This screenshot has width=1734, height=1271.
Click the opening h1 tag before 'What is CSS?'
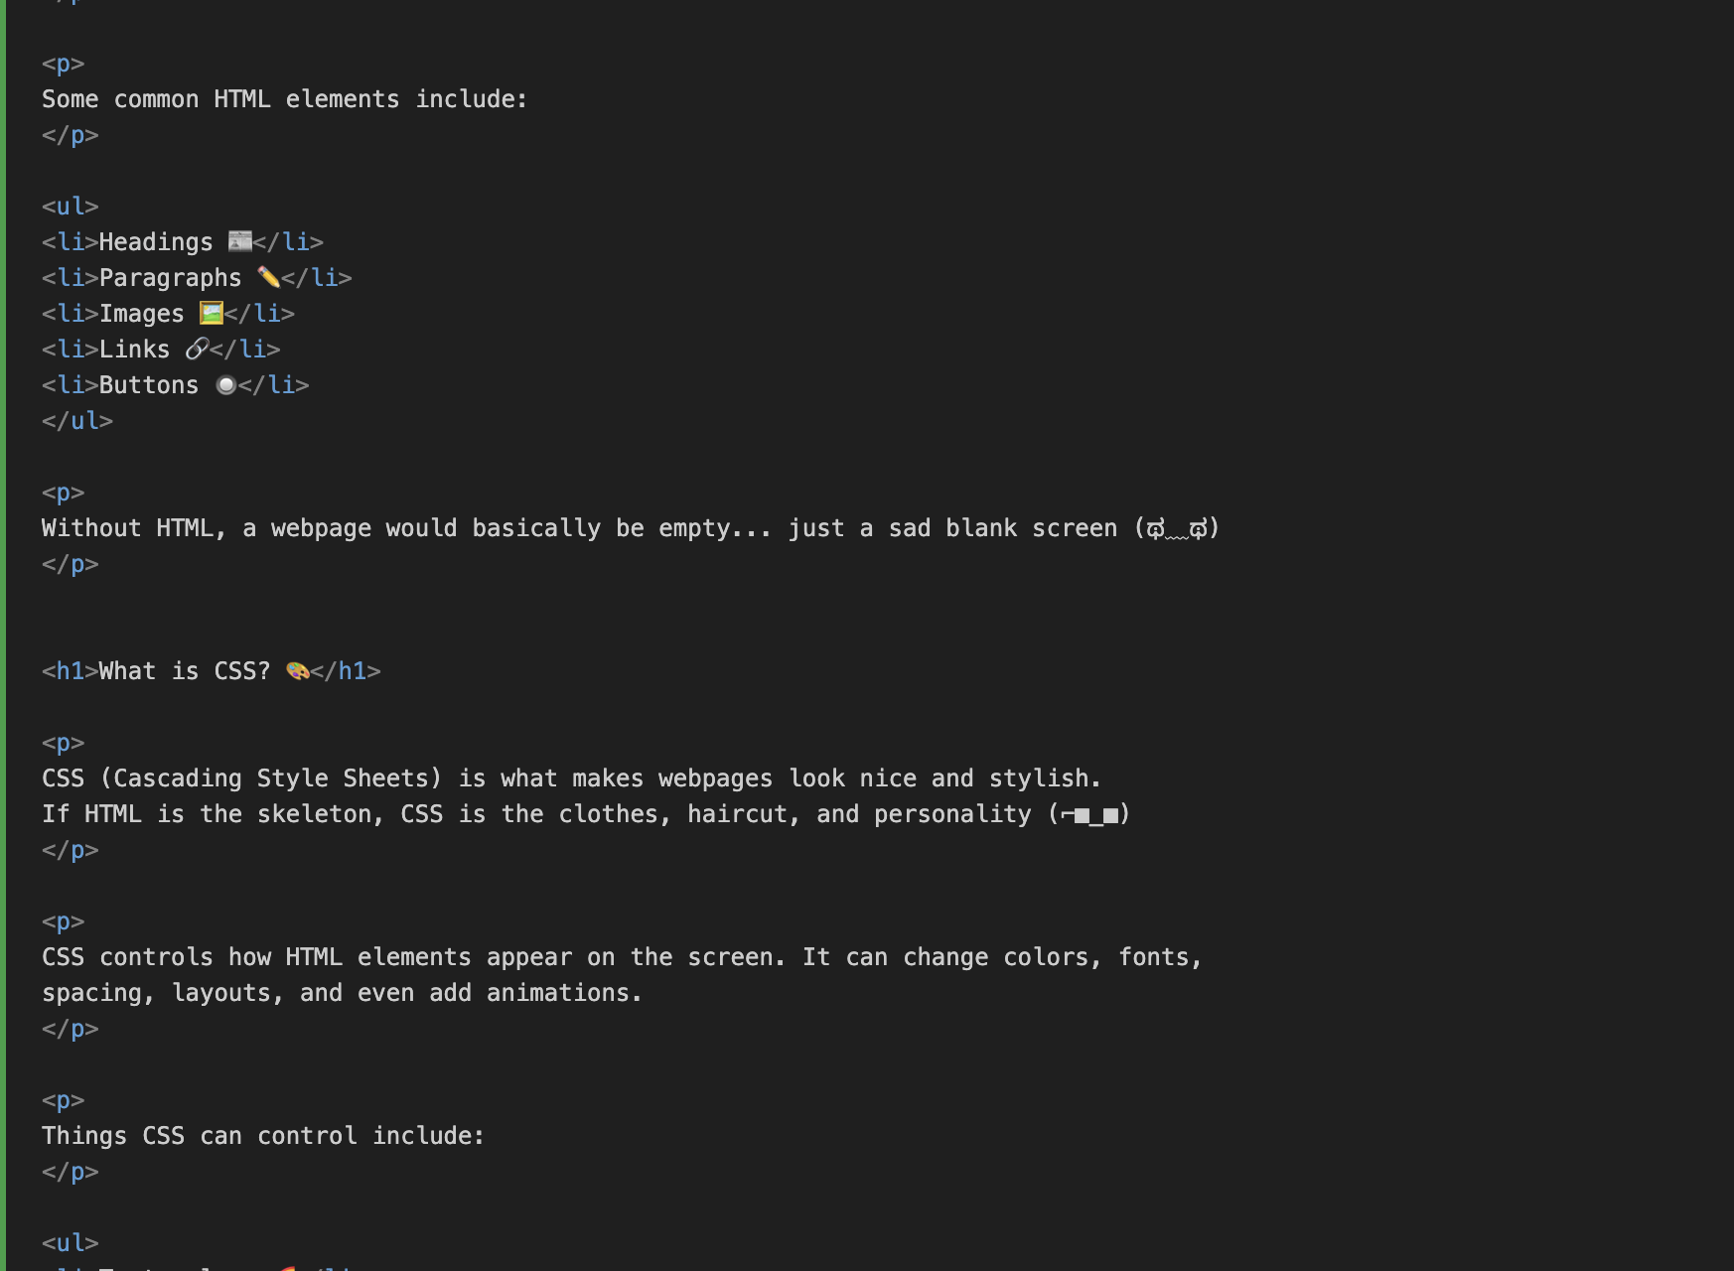click(70, 671)
